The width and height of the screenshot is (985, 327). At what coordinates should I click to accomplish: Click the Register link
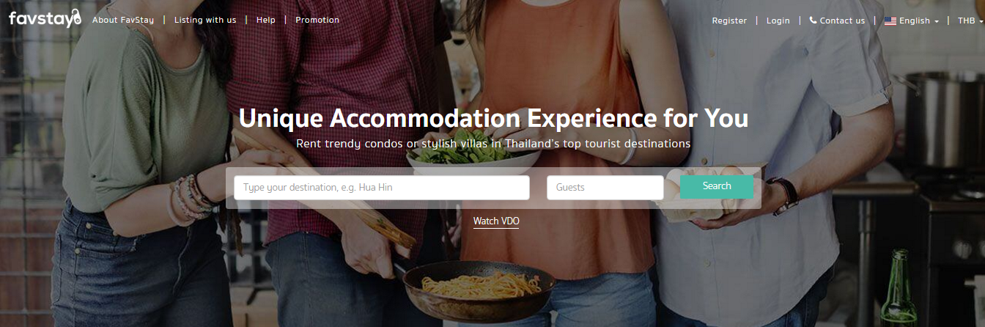click(729, 21)
